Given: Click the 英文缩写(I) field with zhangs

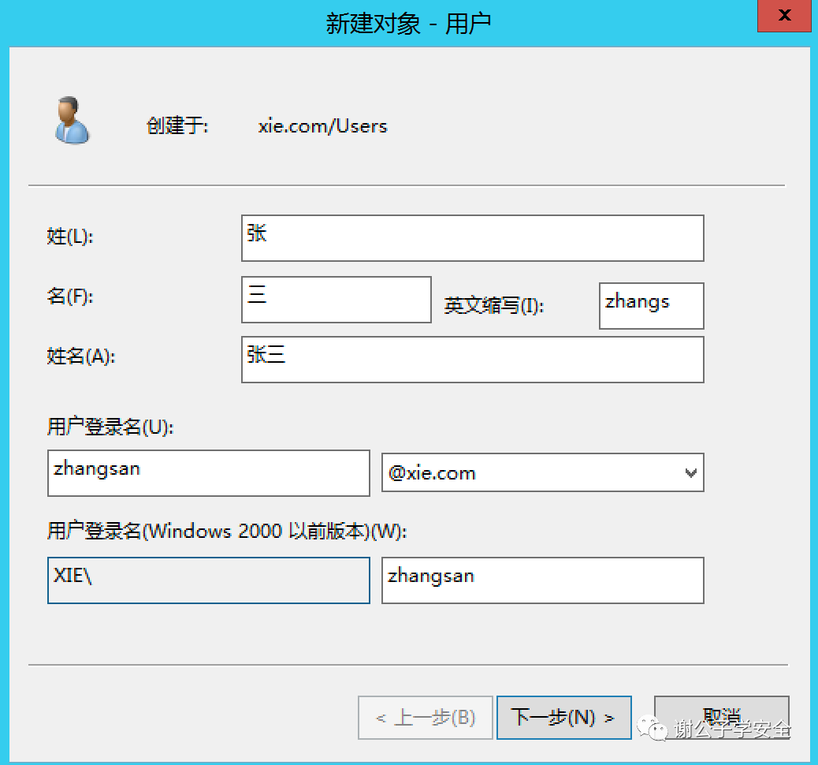Looking at the screenshot, I should 651,306.
